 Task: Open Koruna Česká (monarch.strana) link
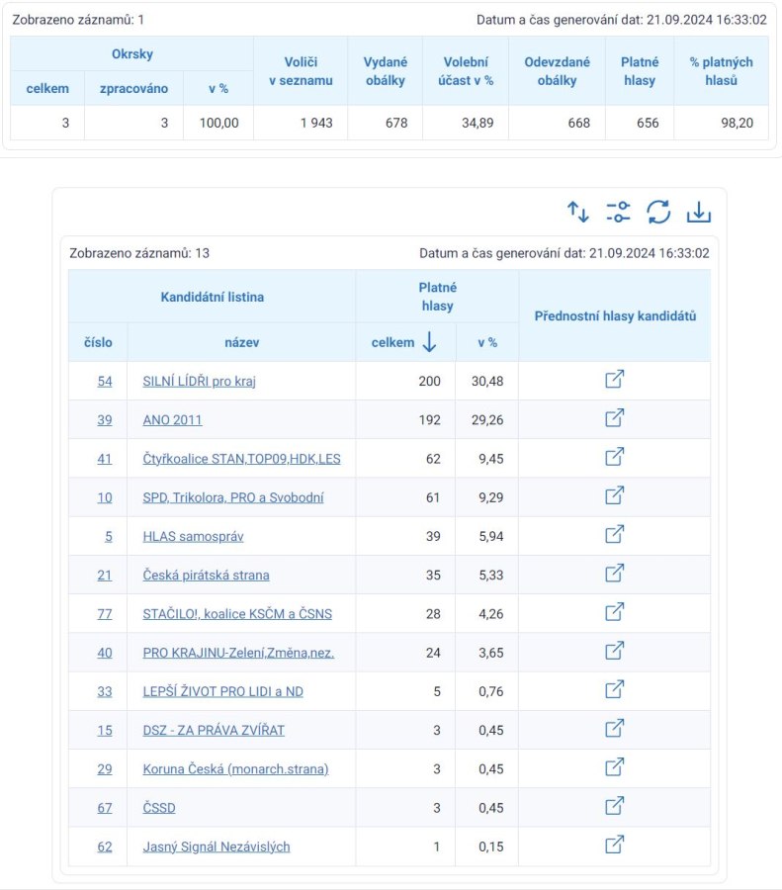coord(235,769)
